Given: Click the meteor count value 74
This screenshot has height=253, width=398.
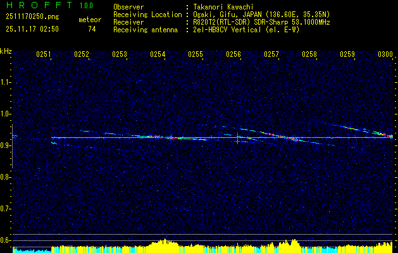Looking at the screenshot, I should tap(92, 29).
